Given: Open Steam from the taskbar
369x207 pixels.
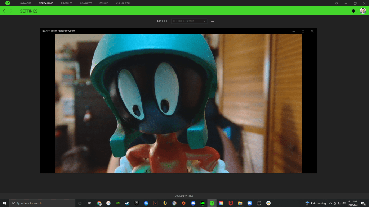Looking at the screenshot, I should 127,203.
